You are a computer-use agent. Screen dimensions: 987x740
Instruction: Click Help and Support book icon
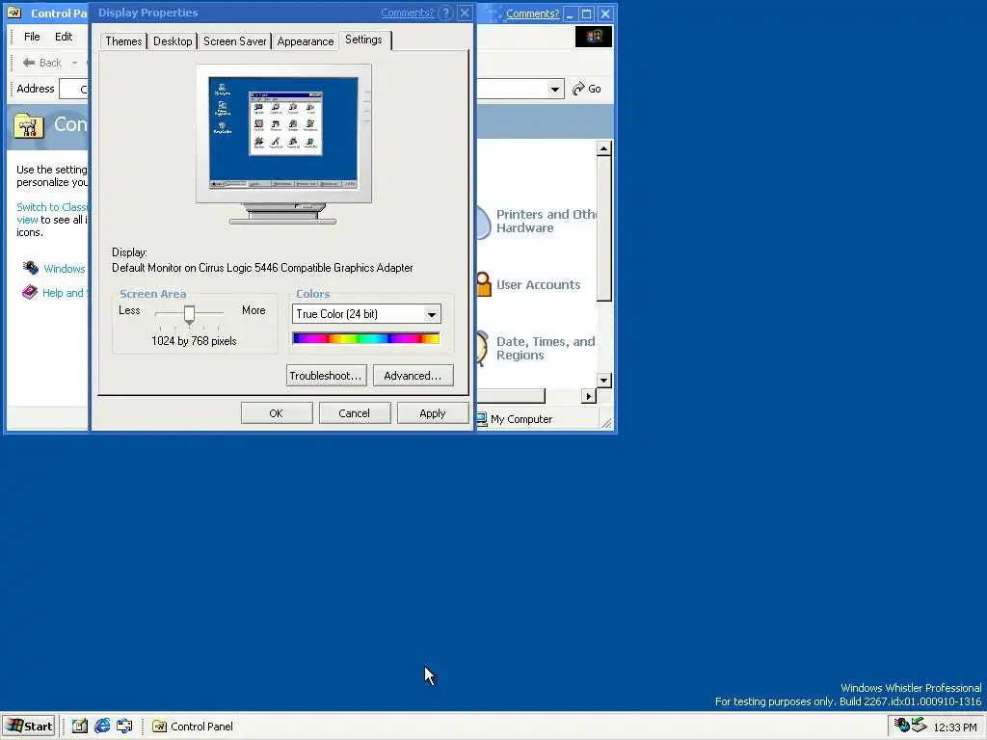pos(30,292)
